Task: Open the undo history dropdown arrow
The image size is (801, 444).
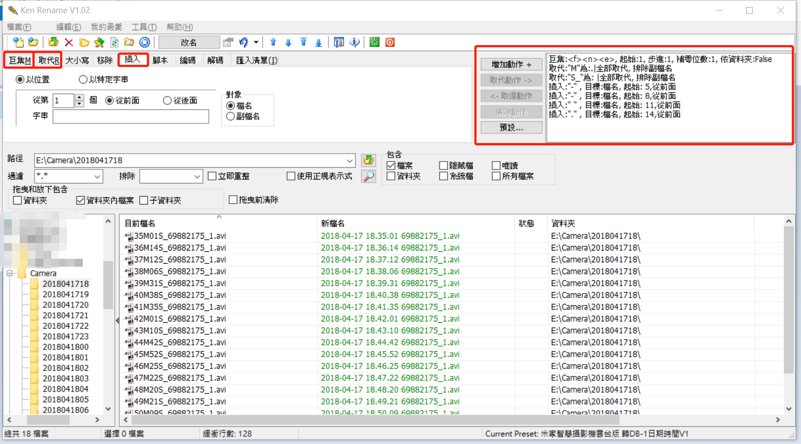Action: 256,42
